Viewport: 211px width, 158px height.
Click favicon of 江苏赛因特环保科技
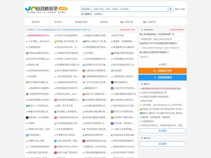27,94
